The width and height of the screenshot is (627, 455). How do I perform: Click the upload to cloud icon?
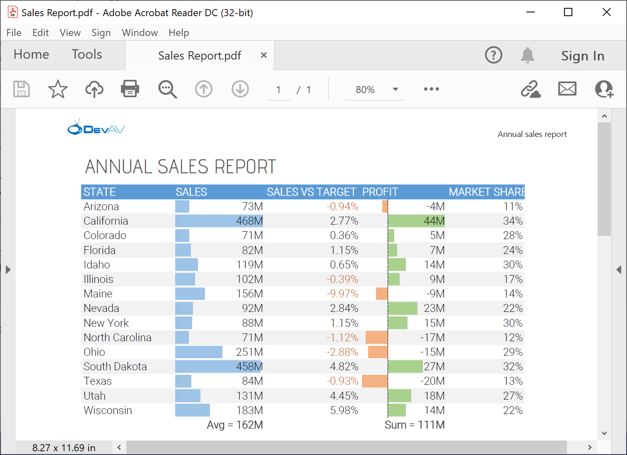click(x=94, y=89)
